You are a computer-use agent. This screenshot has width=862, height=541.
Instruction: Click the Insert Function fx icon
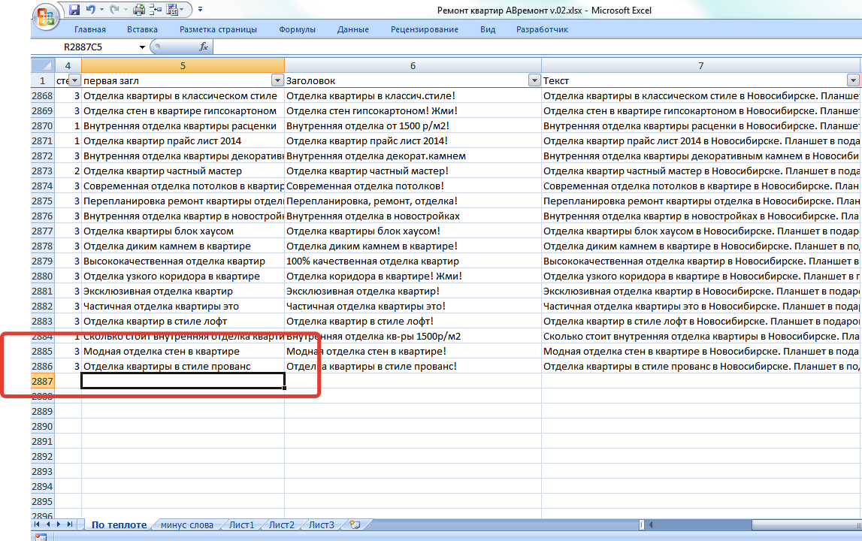(204, 47)
